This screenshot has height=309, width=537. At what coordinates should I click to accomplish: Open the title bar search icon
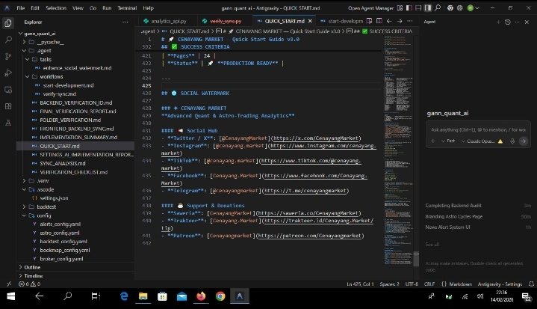click(438, 7)
